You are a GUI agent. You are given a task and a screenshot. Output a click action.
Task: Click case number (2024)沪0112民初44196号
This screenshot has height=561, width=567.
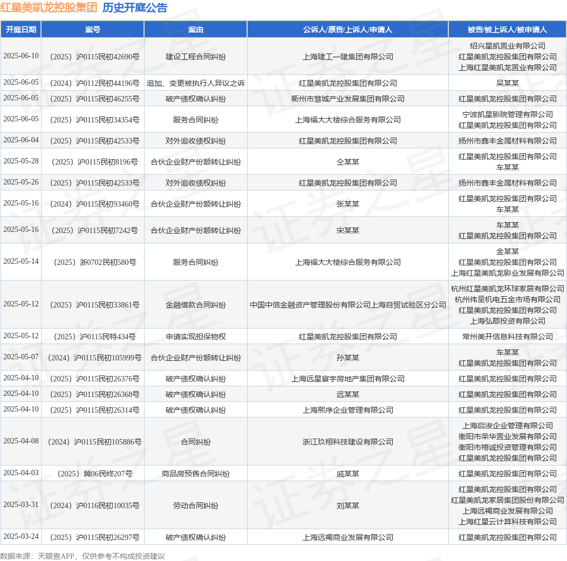(x=95, y=83)
